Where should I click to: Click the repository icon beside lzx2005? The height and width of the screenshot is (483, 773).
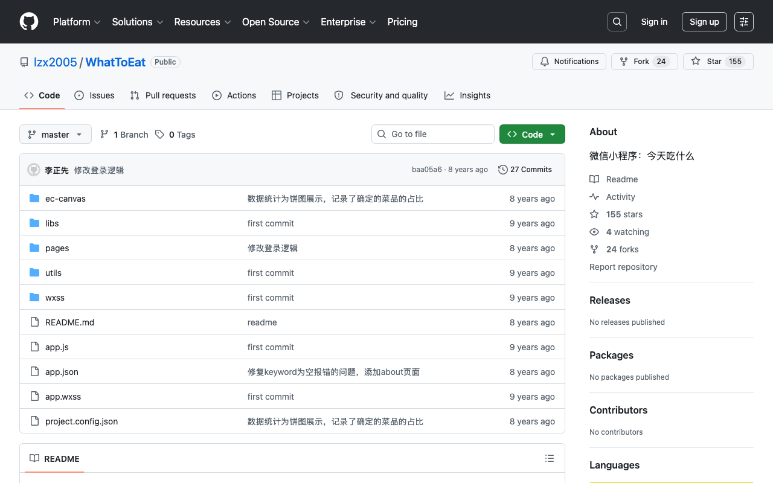click(24, 62)
